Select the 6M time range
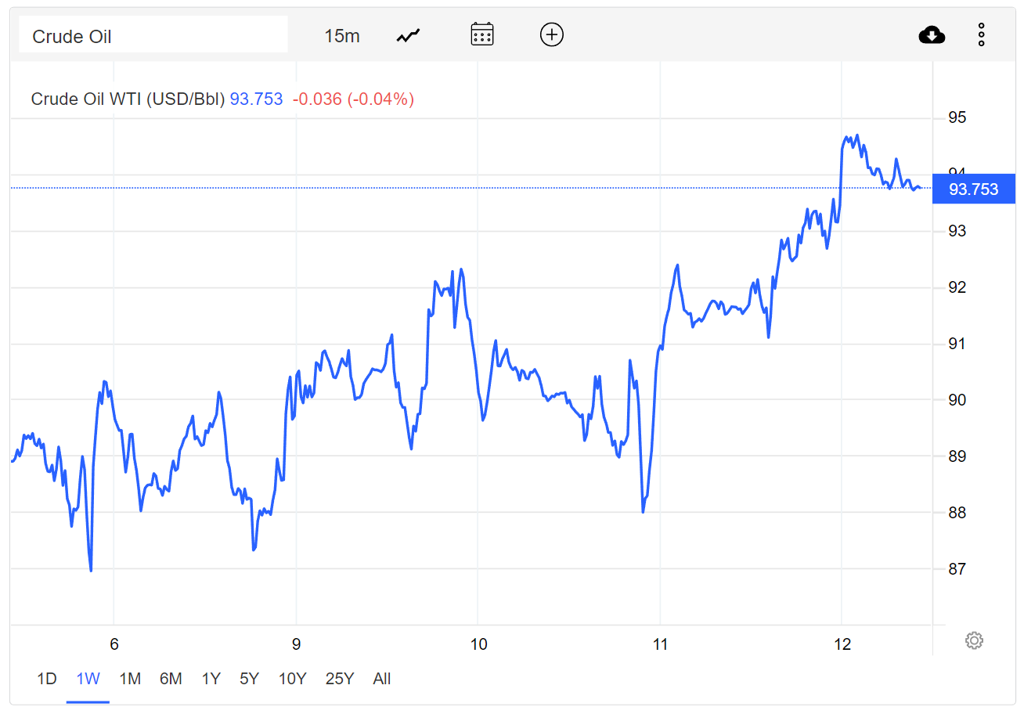Viewport: 1024px width, 714px height. pos(171,679)
